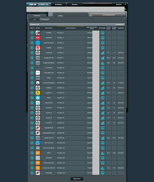Click the internet globe icon in Zyxel PoE Switch row

point(32,43)
